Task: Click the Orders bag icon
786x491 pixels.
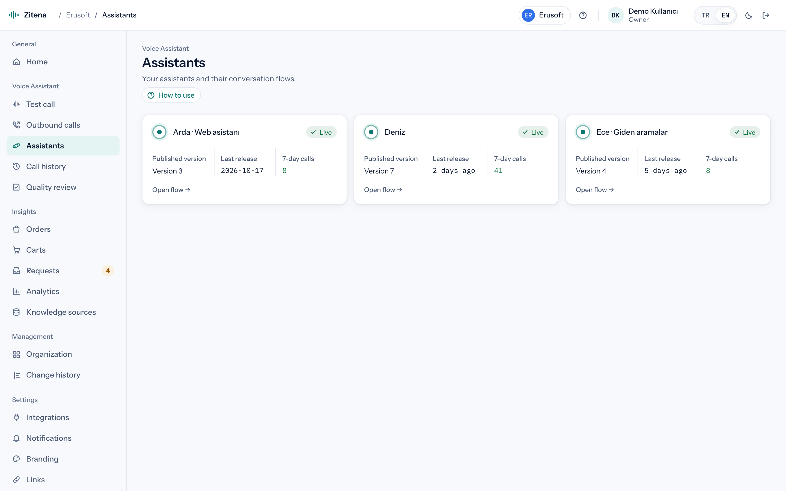Action: click(16, 229)
